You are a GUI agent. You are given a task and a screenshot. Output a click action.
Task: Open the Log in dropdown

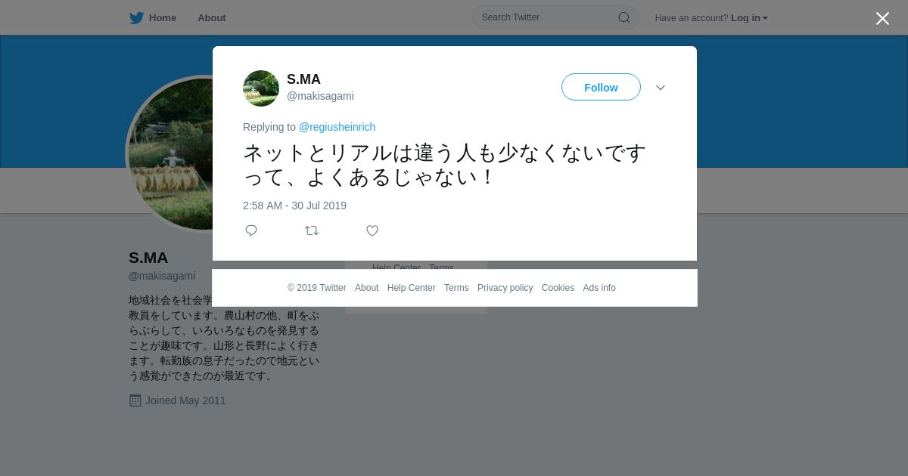pyautogui.click(x=749, y=18)
